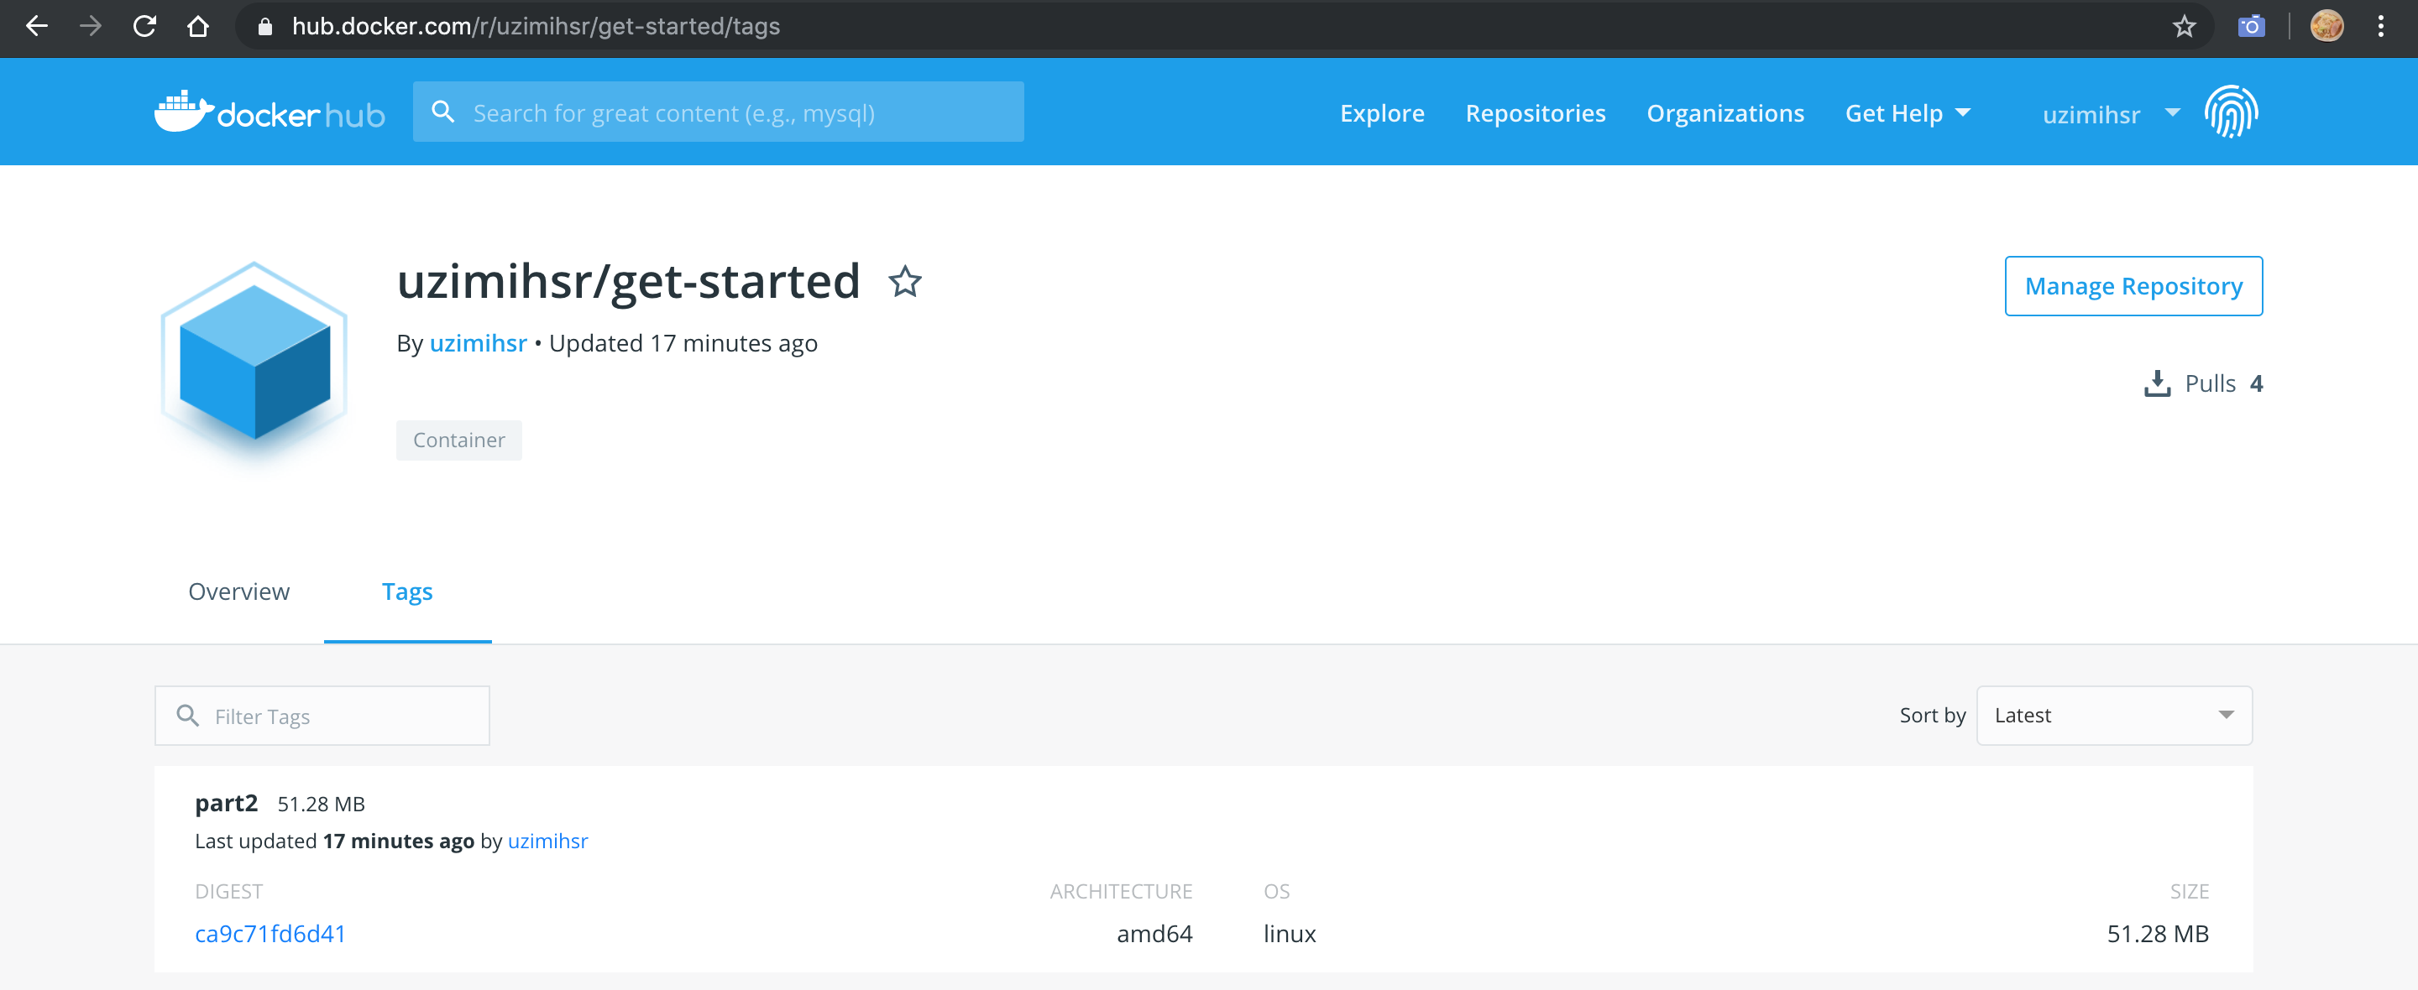Open the Chrome three-dot menu
This screenshot has width=2418, height=990.
coord(2381,26)
